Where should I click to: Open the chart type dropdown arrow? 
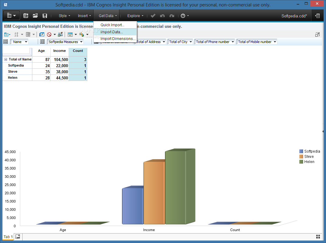[x=87, y=34]
